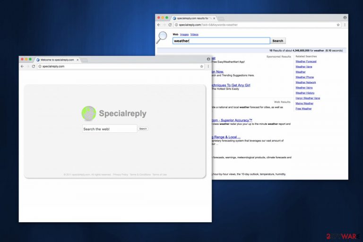Click back arrow in results window
The image size is (363, 242).
click(x=159, y=25)
